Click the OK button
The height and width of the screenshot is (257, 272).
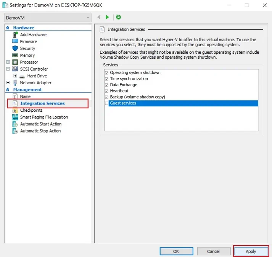click(x=176, y=251)
